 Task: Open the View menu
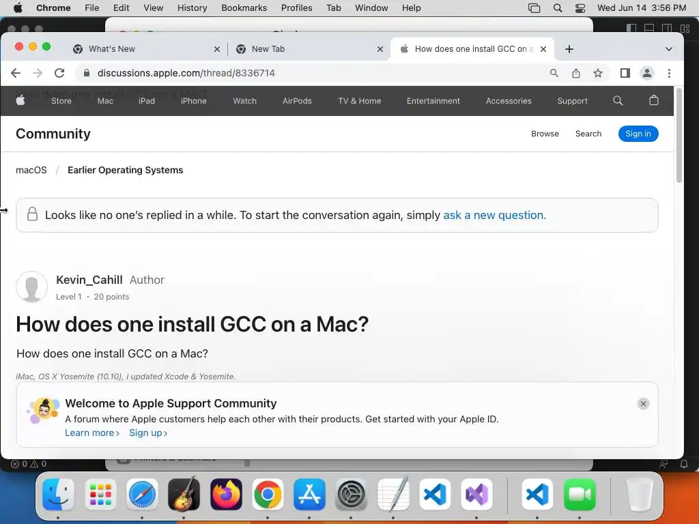click(x=153, y=8)
